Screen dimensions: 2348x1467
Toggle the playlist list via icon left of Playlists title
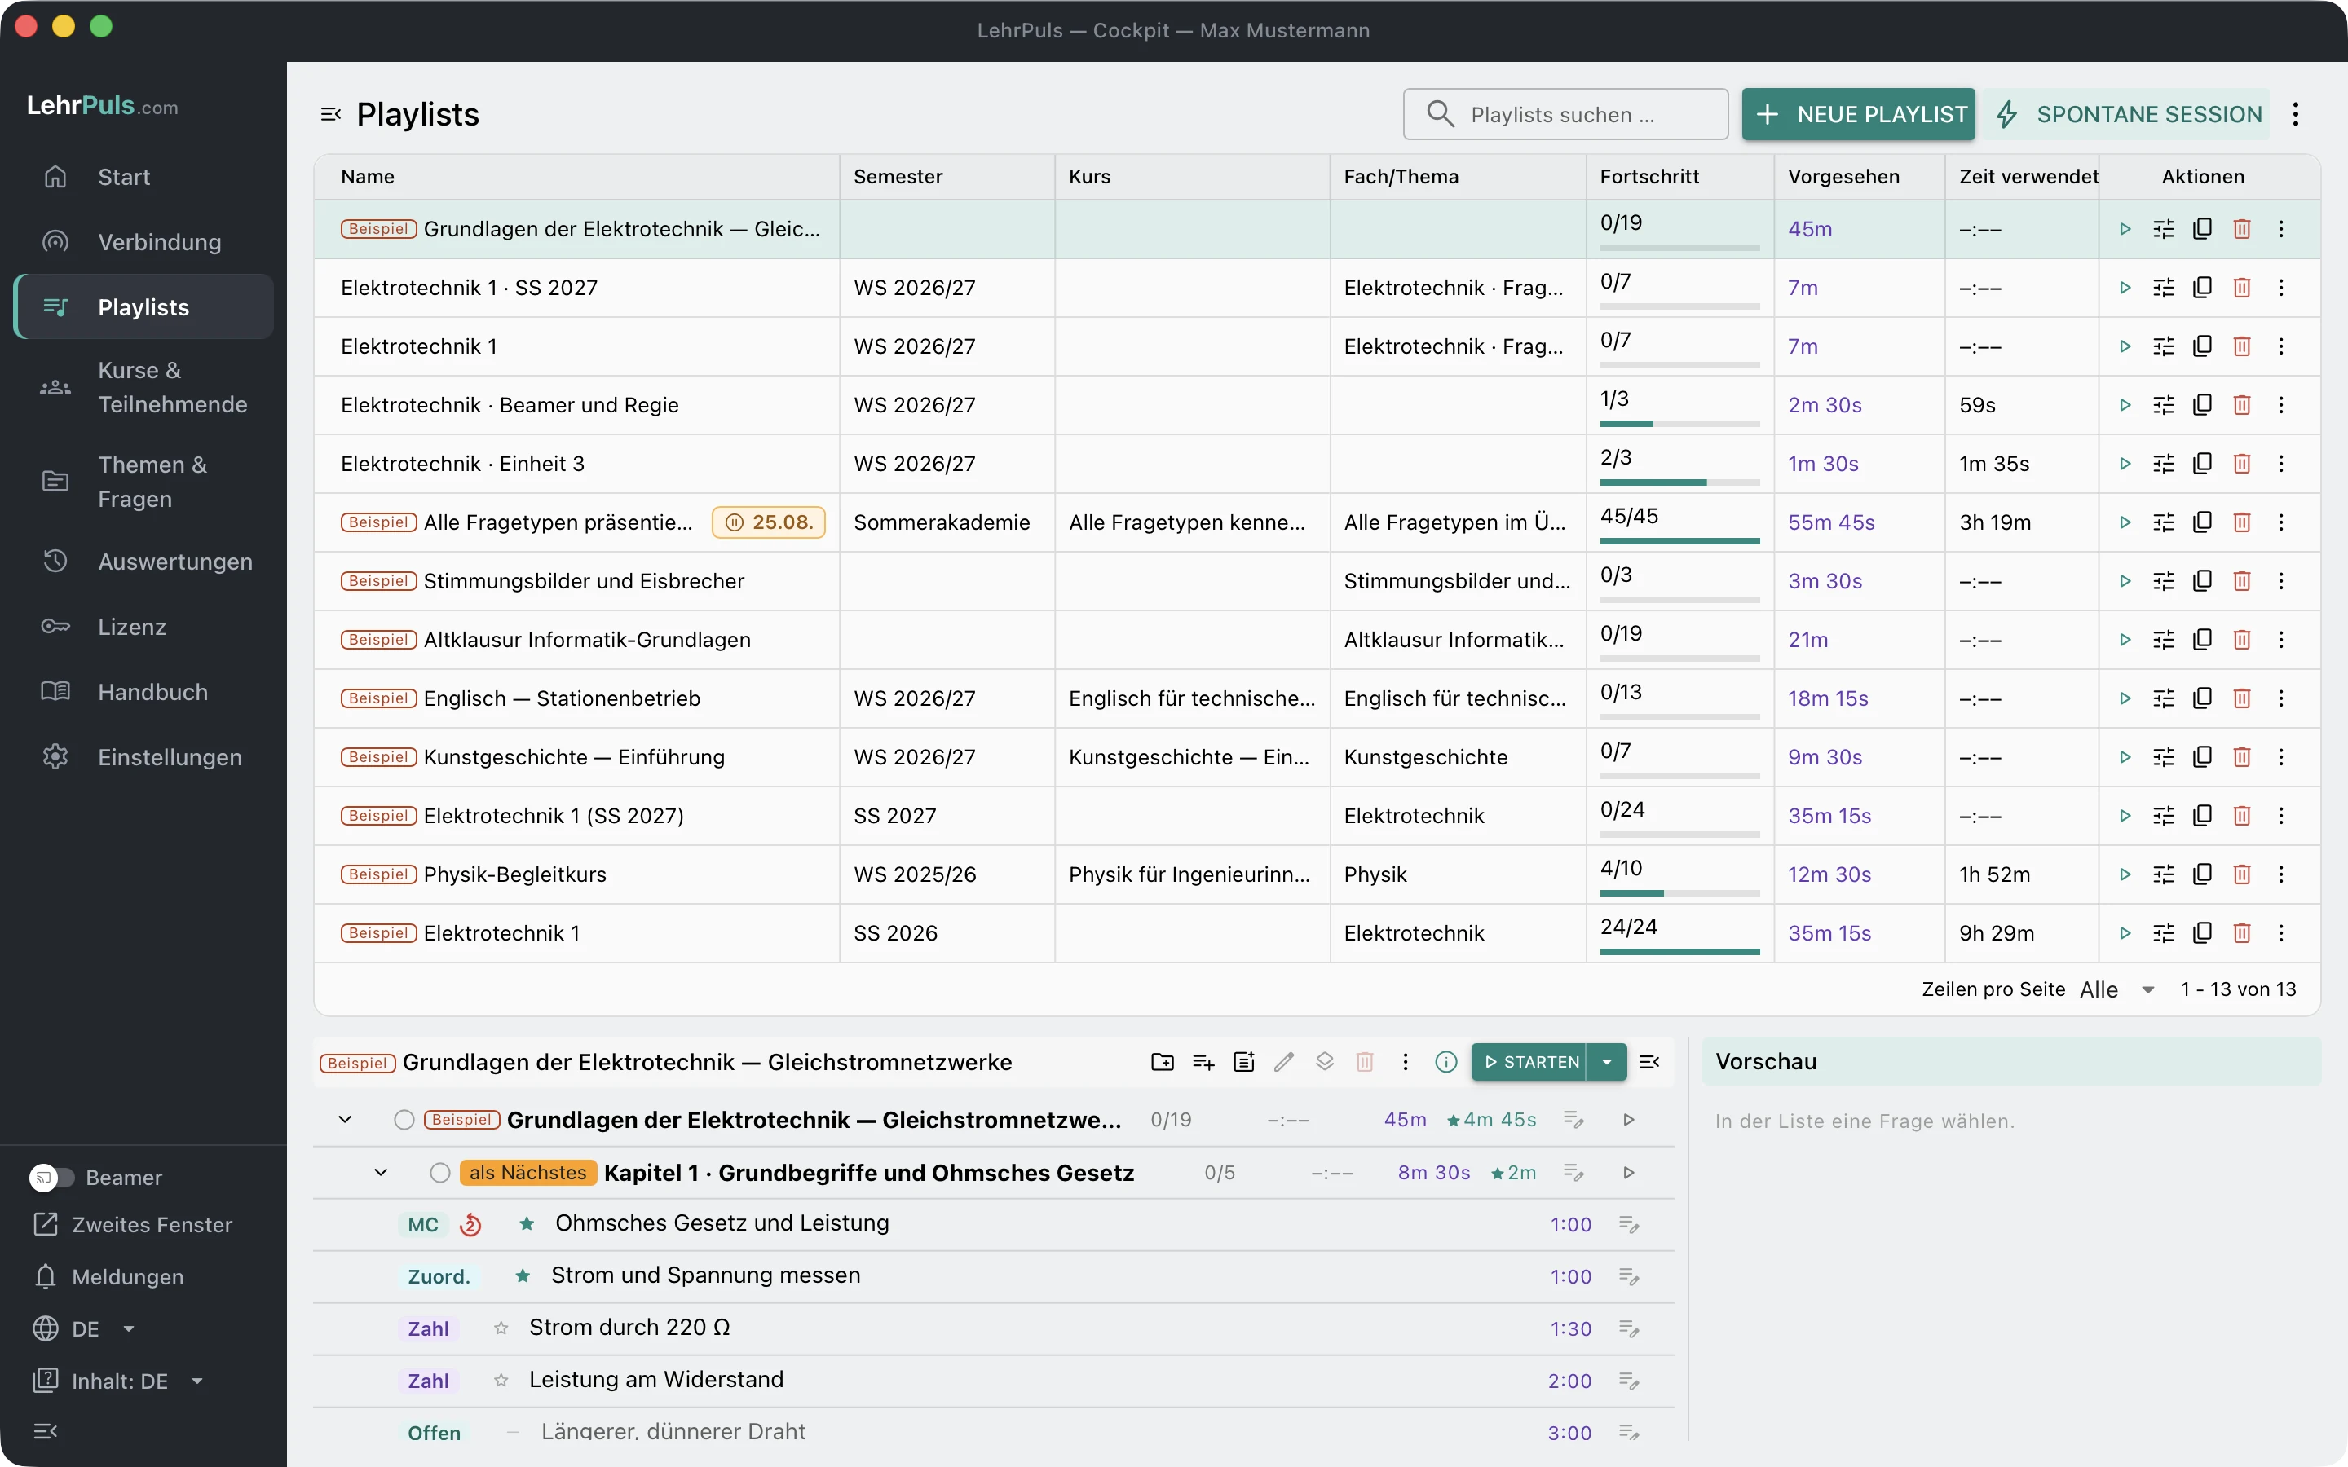(x=331, y=114)
